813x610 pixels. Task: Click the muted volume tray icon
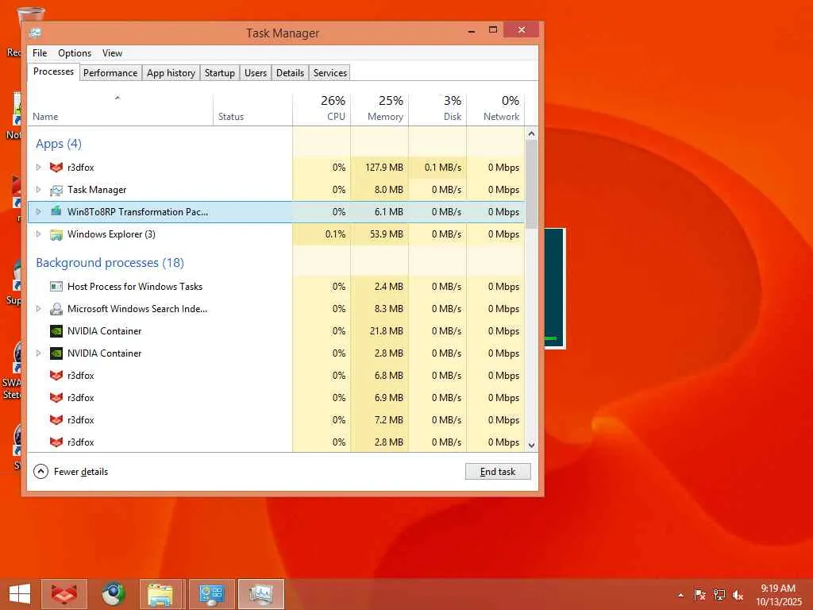[738, 595]
